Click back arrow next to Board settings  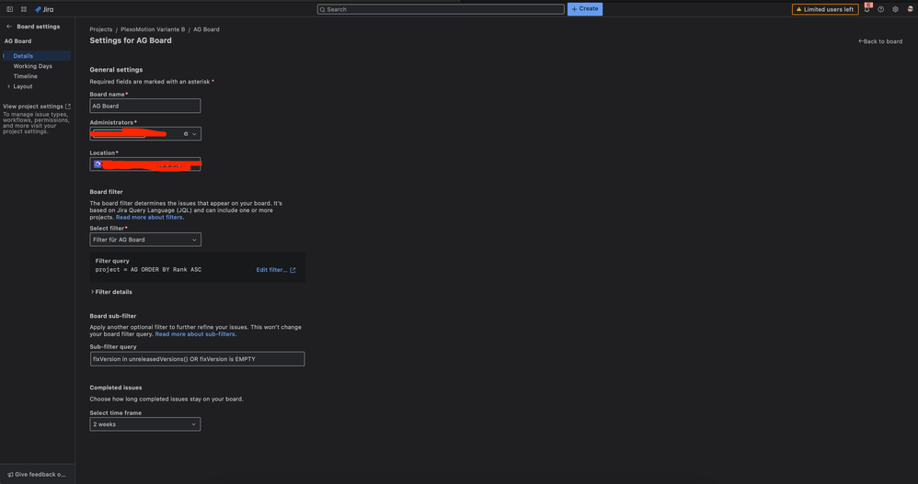[x=9, y=27]
